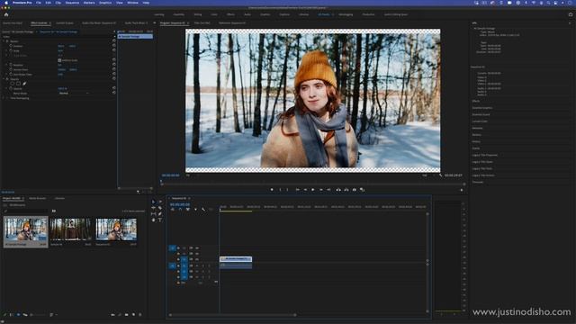Click the Program monitor current timecode

point(170,175)
